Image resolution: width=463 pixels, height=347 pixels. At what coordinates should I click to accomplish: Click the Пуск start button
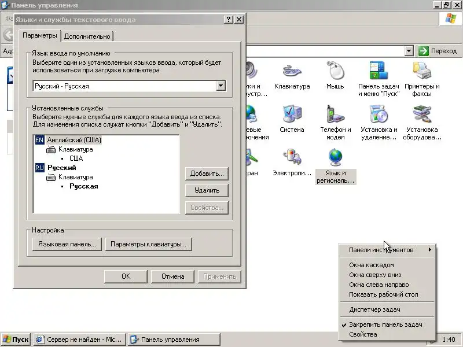click(x=16, y=339)
